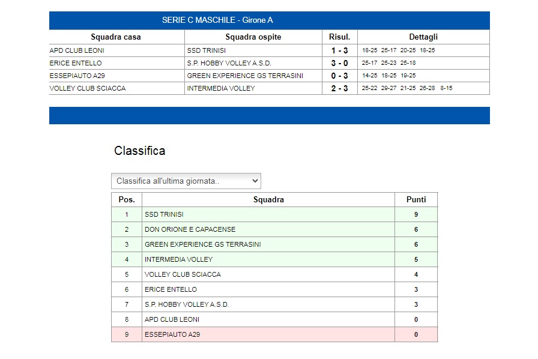Click the 2 - 3 match result
Image resolution: width=538 pixels, height=359 pixels.
tap(339, 88)
